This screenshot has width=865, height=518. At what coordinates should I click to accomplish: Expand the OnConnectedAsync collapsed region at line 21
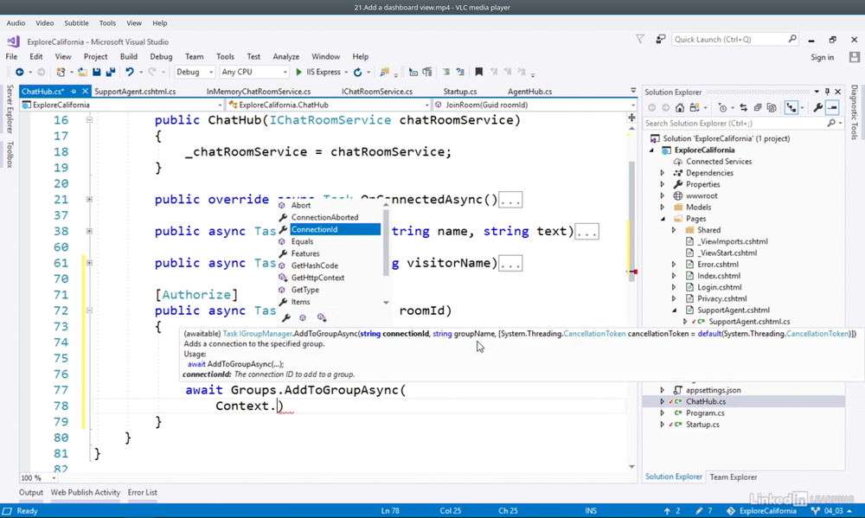coord(89,200)
